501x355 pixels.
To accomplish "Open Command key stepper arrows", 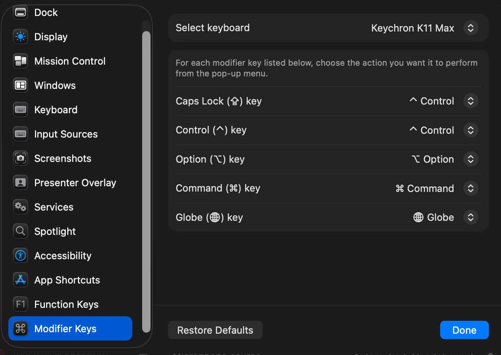I will point(471,189).
